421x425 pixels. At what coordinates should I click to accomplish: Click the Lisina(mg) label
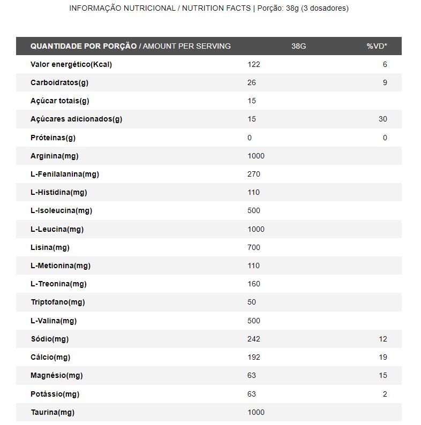pos(50,247)
